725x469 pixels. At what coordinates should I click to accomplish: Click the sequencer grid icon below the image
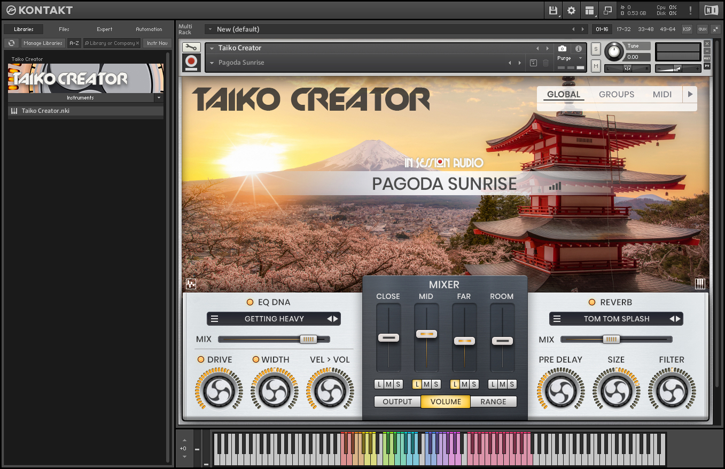(191, 284)
